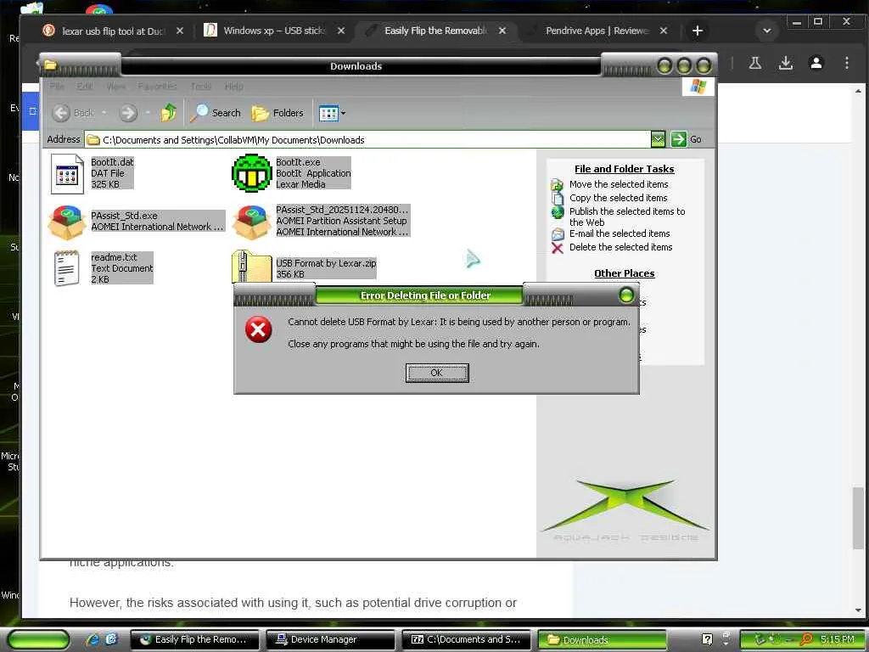Select the PAssist_Std_20251124 setup icon
The image size is (869, 652).
pos(251,222)
